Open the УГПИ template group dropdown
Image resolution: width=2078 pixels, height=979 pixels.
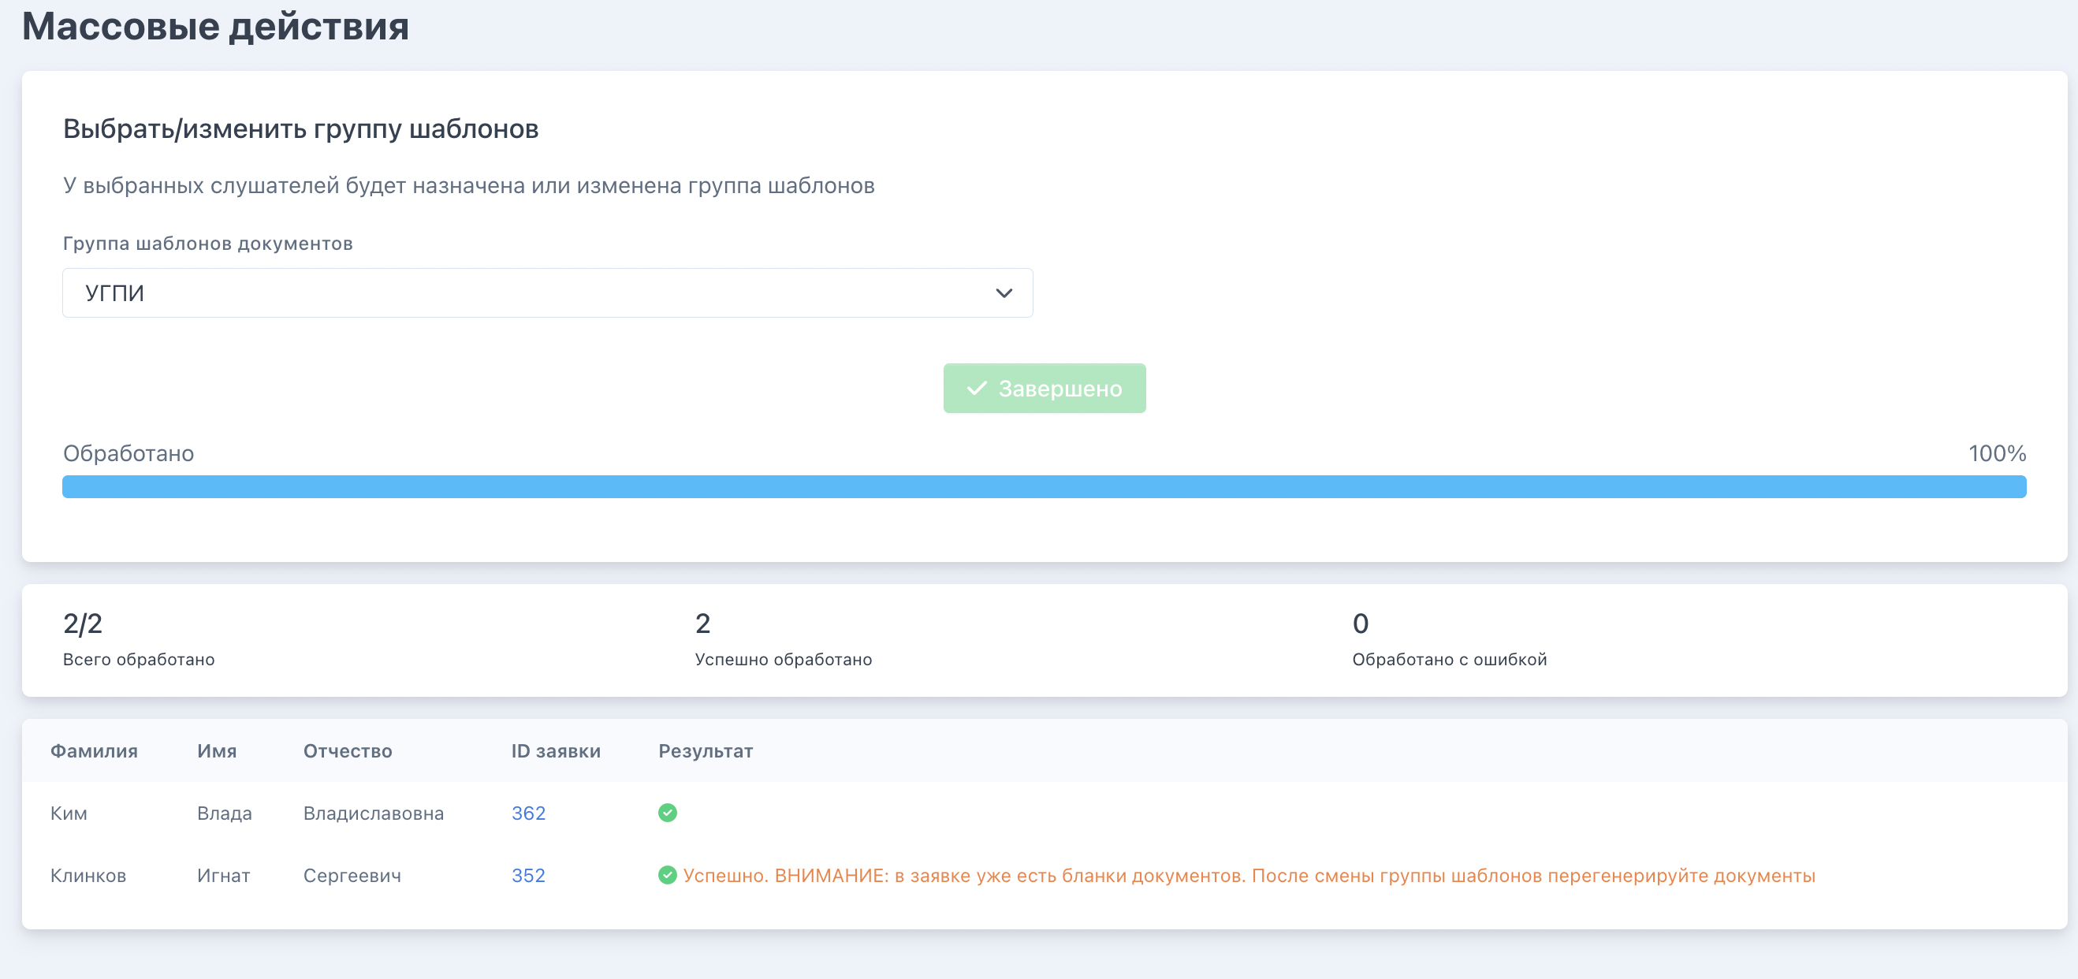547,292
